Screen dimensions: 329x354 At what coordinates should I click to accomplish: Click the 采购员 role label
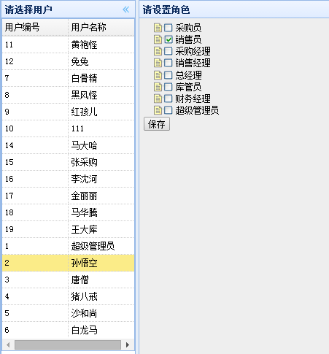tap(188, 28)
